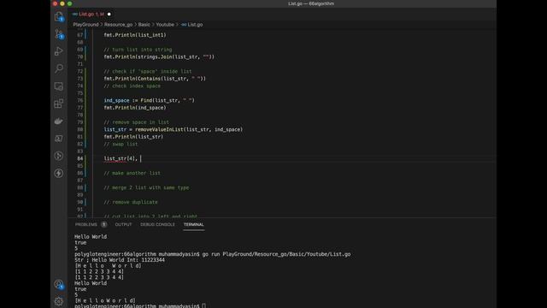The height and width of the screenshot is (308, 547).
Task: Switch to the TERMINAL panel tab
Action: [194, 224]
